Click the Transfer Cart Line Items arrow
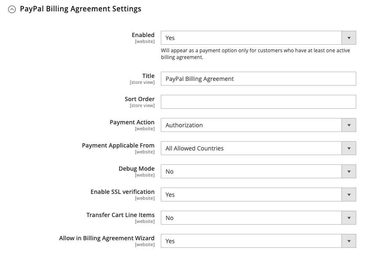Viewport: 384px width, 255px height. point(349,218)
